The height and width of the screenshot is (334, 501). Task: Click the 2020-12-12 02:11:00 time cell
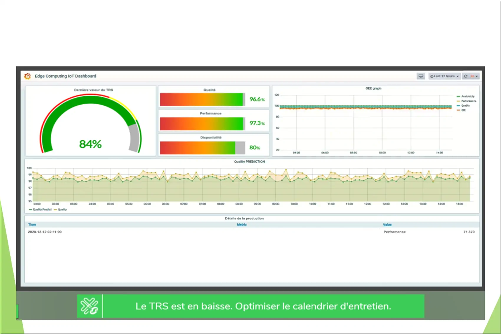pos(45,232)
